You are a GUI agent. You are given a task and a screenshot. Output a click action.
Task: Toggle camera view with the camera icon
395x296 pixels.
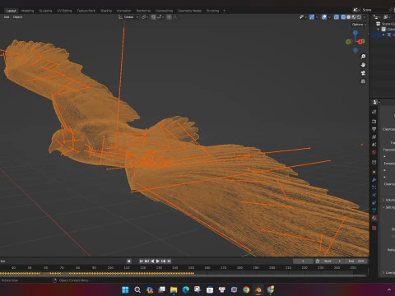click(x=363, y=73)
